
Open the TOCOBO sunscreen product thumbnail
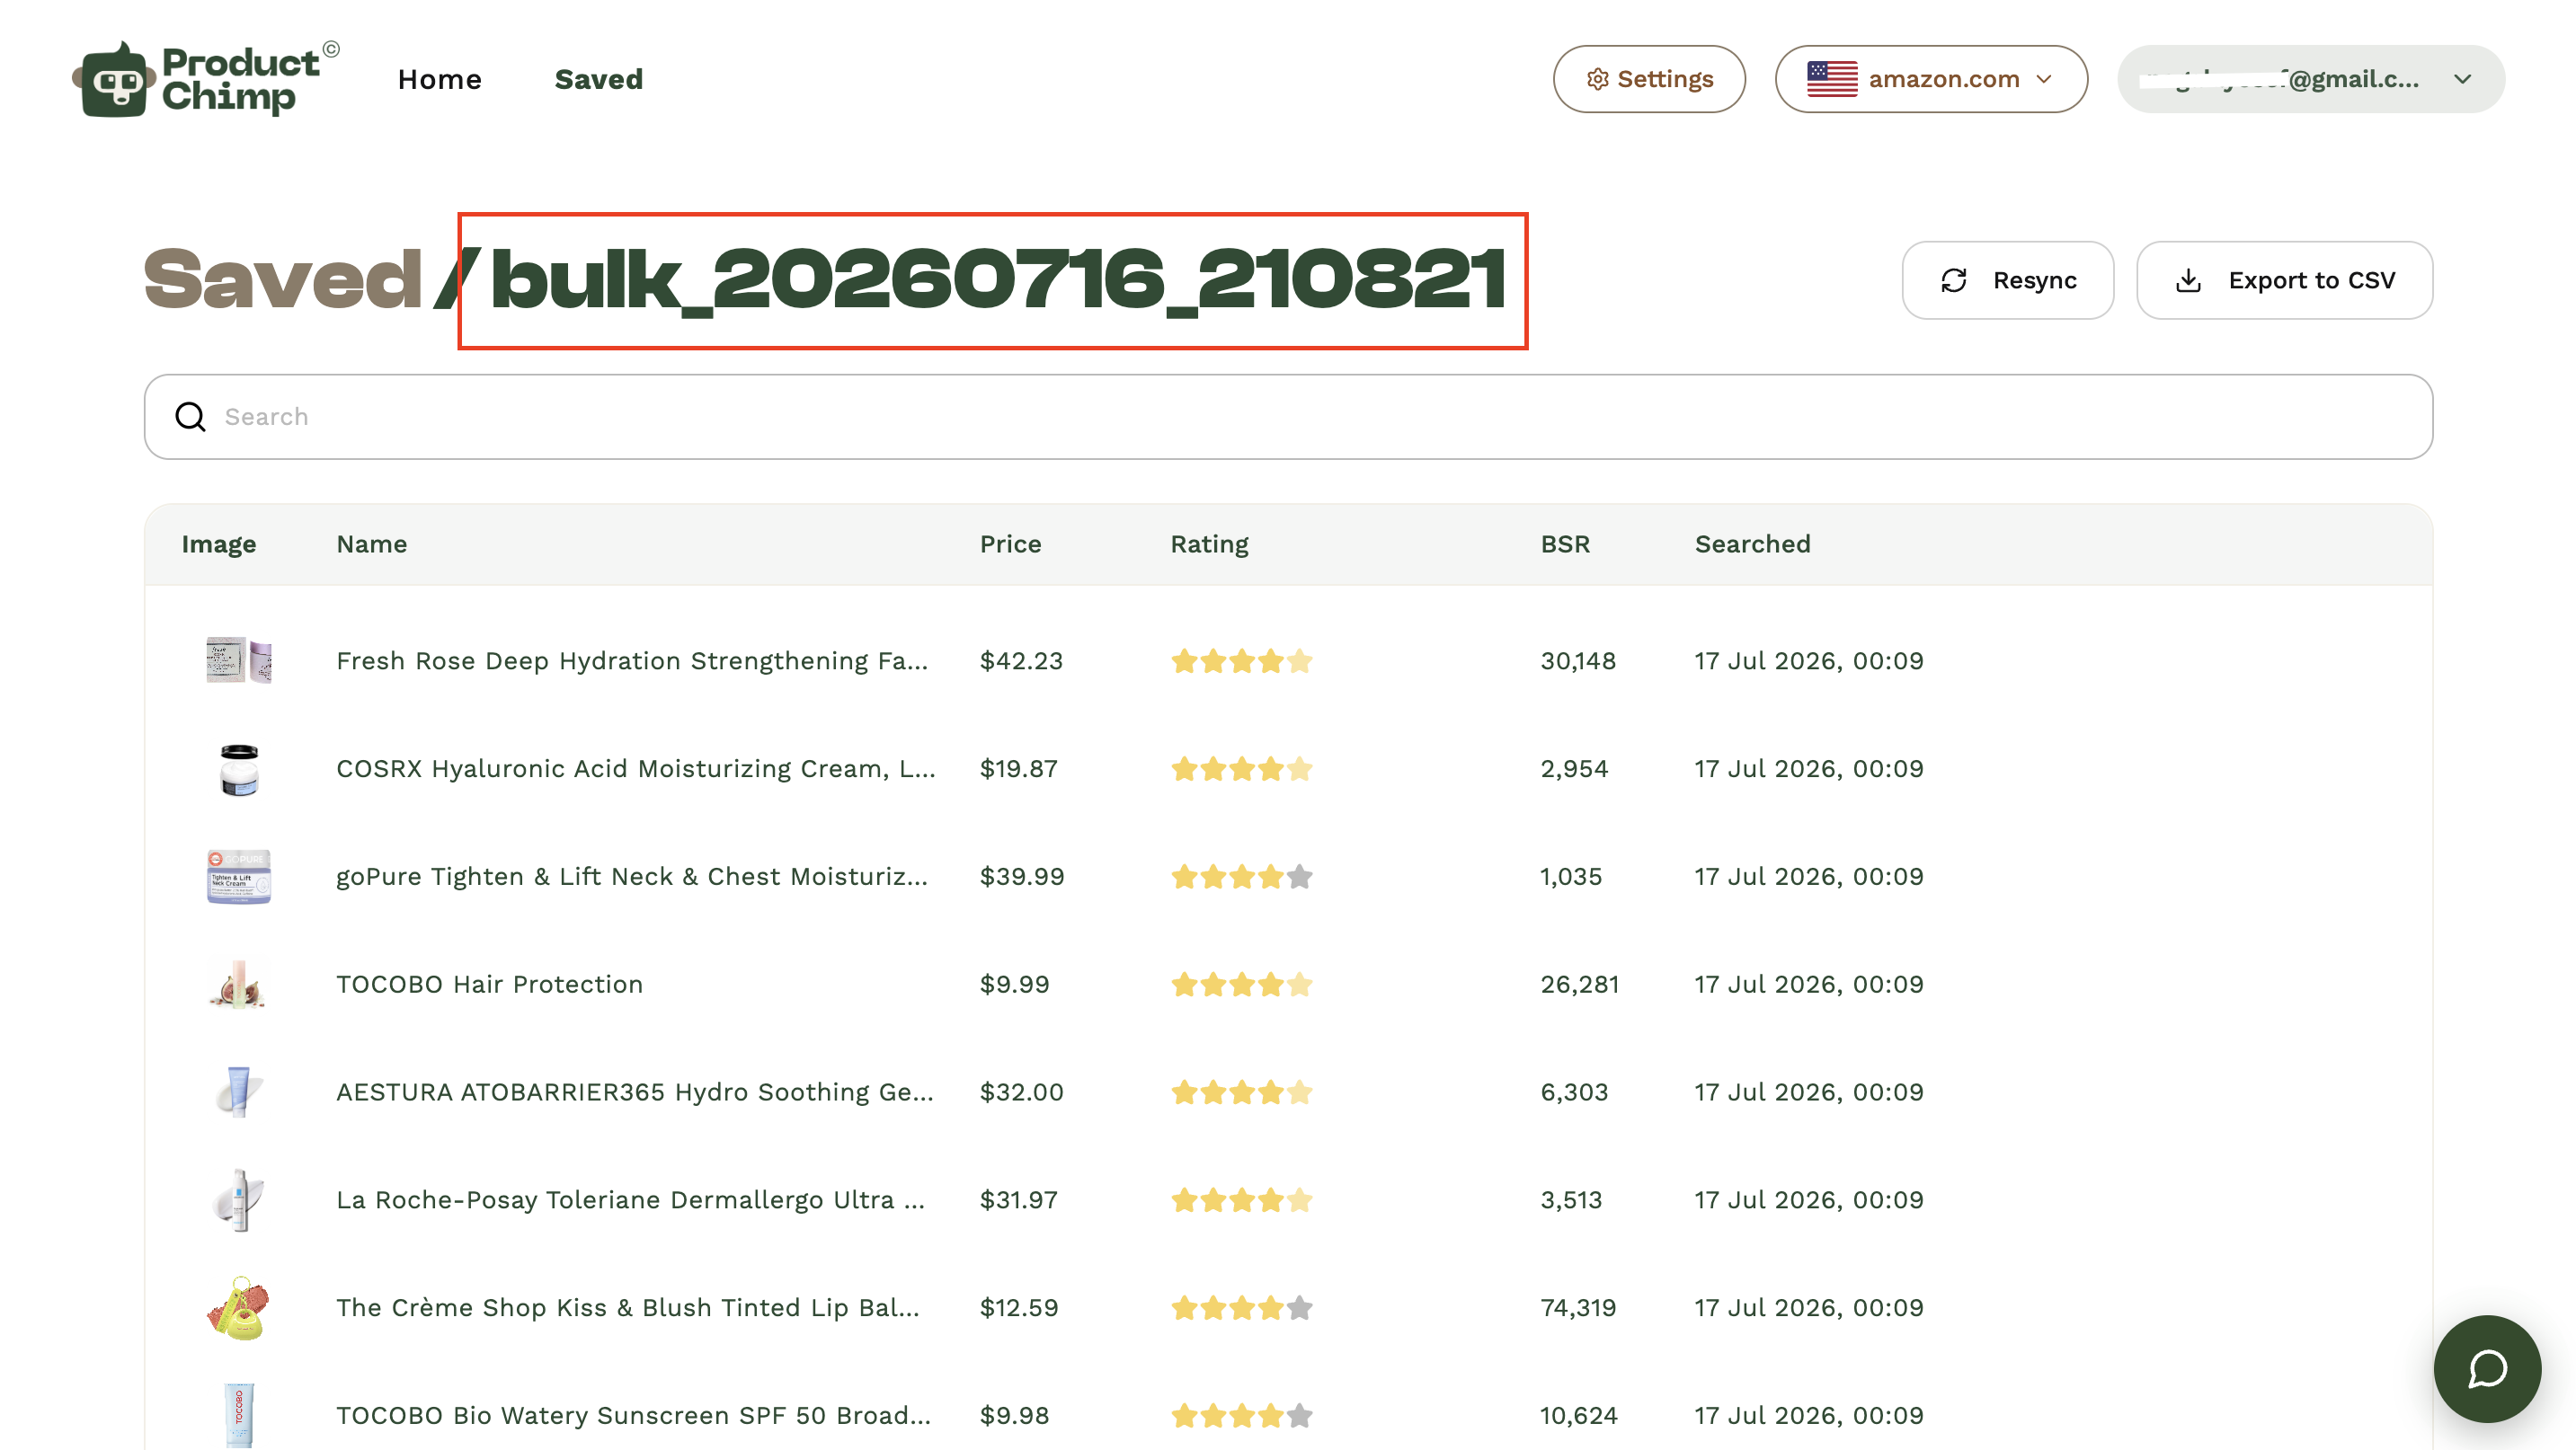tap(239, 1415)
